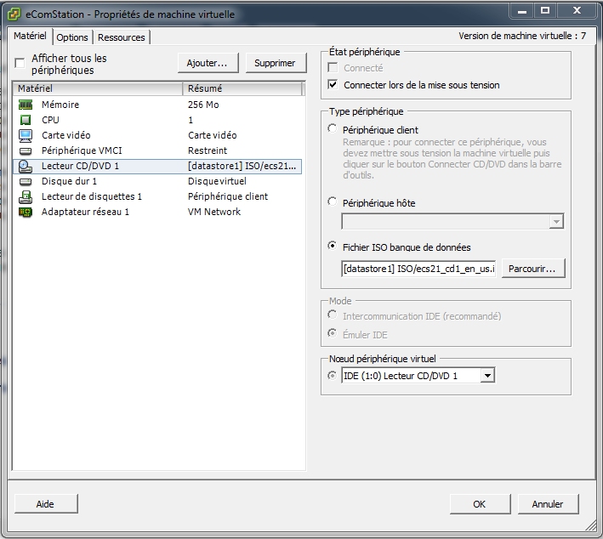Click Parcourir... to browse ISO file
Viewport: 603px width, 539px height.
pos(532,269)
